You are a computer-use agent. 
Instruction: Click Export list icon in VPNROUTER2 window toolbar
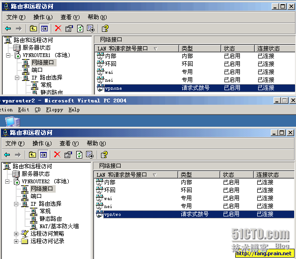(x=90, y=155)
